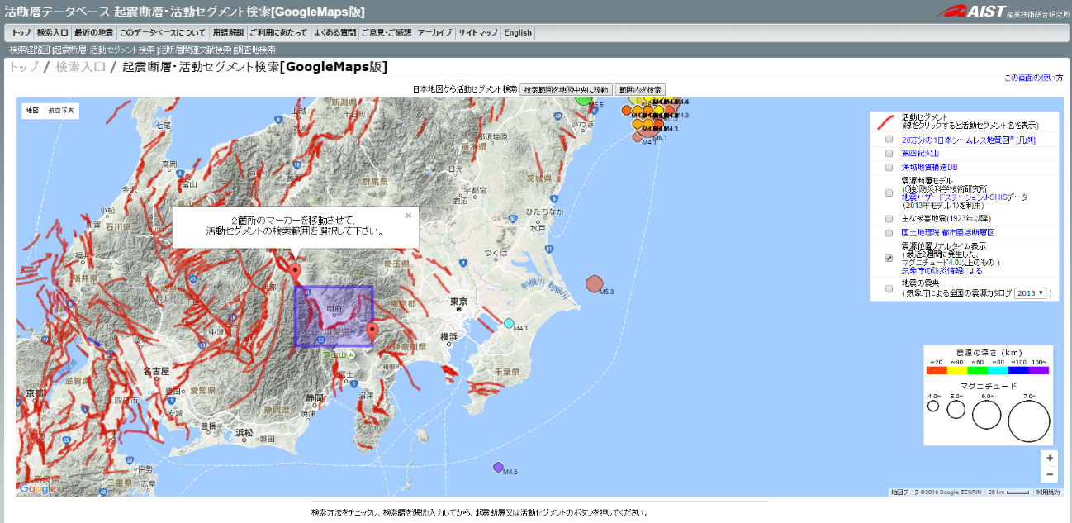Click the 検索範囲を地図中央に移動 button
This screenshot has height=523, width=1072.
567,89
